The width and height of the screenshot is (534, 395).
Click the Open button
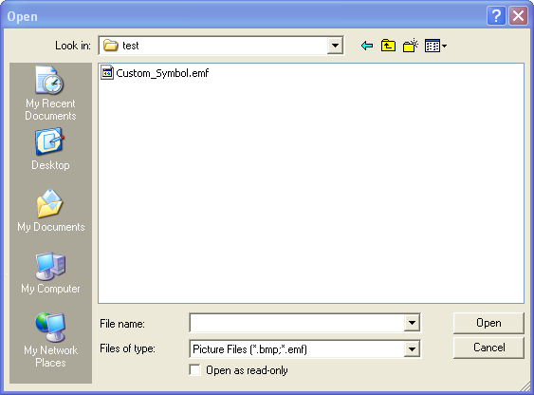tap(488, 323)
